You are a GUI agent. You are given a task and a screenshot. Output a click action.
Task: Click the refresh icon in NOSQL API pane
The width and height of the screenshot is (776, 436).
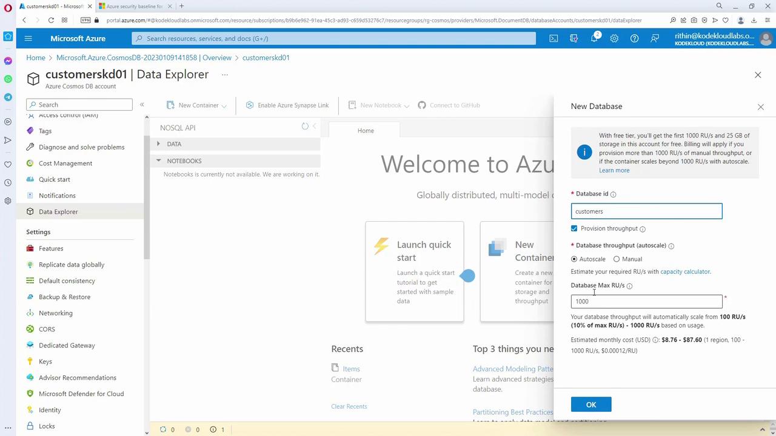[x=305, y=127]
